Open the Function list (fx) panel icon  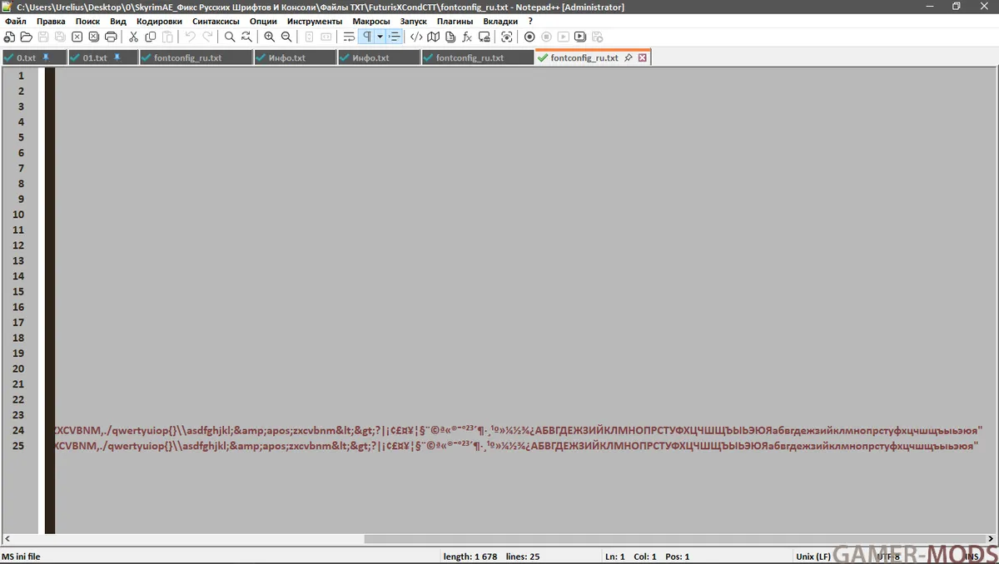pyautogui.click(x=467, y=37)
